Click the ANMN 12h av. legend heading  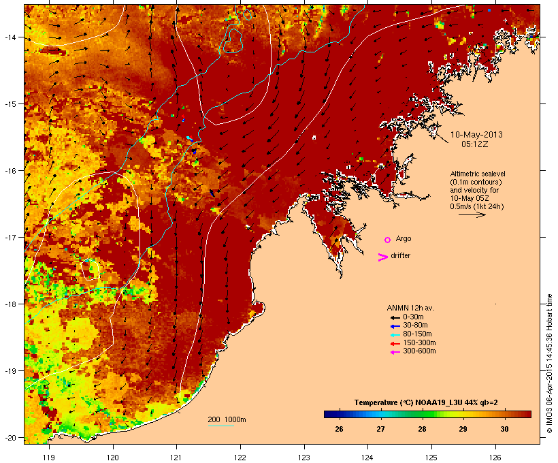coord(410,308)
